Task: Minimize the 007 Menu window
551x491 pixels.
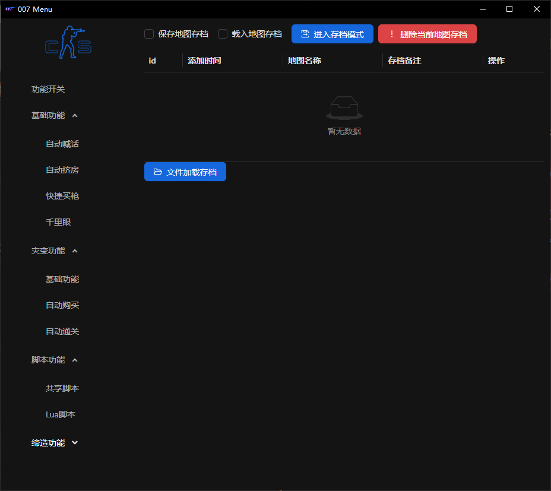Action: 483,9
